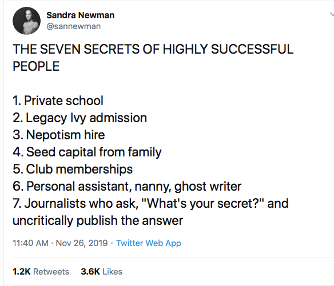This screenshot has height=286, width=334.
Task: Click the uncritically publish the answer line
Action: [x=98, y=221]
